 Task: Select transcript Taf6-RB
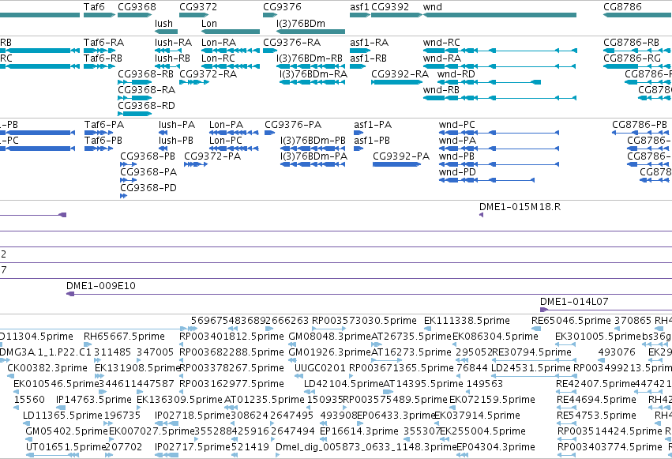pos(103,58)
